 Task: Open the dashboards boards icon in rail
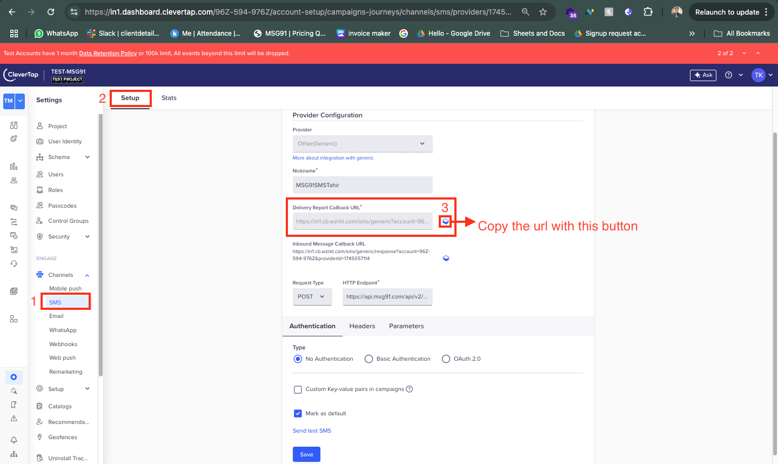tap(14, 125)
